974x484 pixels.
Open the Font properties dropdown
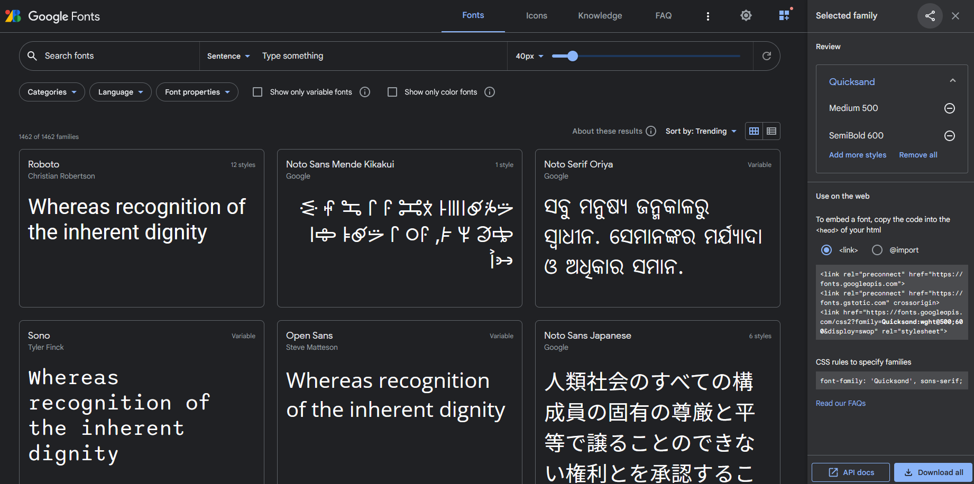click(197, 92)
